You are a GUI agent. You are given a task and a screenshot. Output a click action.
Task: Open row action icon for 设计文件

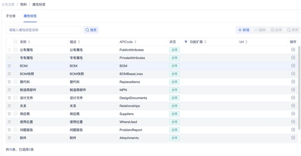(x=293, y=97)
